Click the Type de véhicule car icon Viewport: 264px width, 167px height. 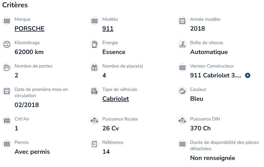click(94, 91)
